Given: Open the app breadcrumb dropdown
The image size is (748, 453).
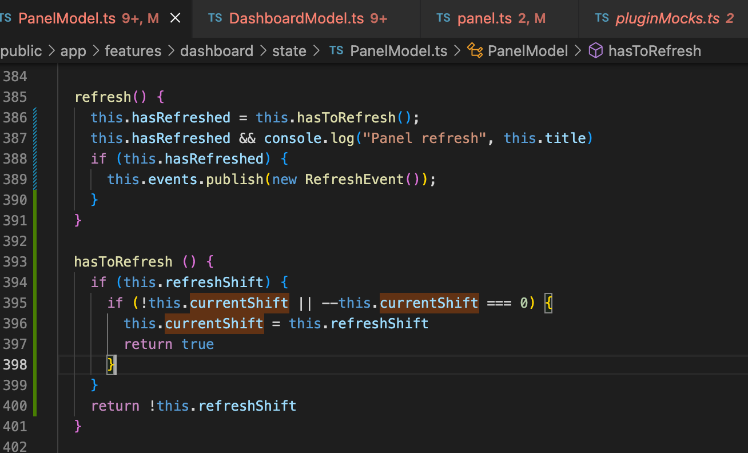Looking at the screenshot, I should coord(73,51).
